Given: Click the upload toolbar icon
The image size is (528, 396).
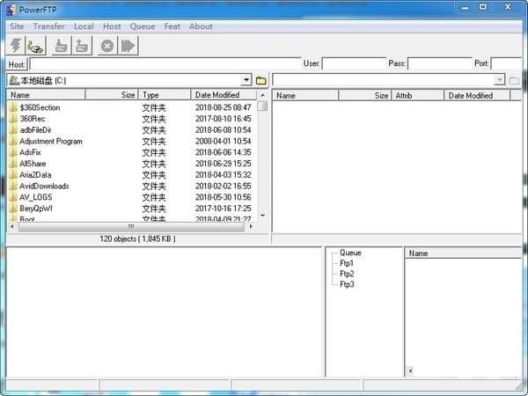Looking at the screenshot, I should pos(82,46).
